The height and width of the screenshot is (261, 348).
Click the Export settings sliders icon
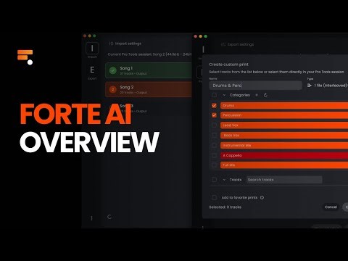coord(223,44)
